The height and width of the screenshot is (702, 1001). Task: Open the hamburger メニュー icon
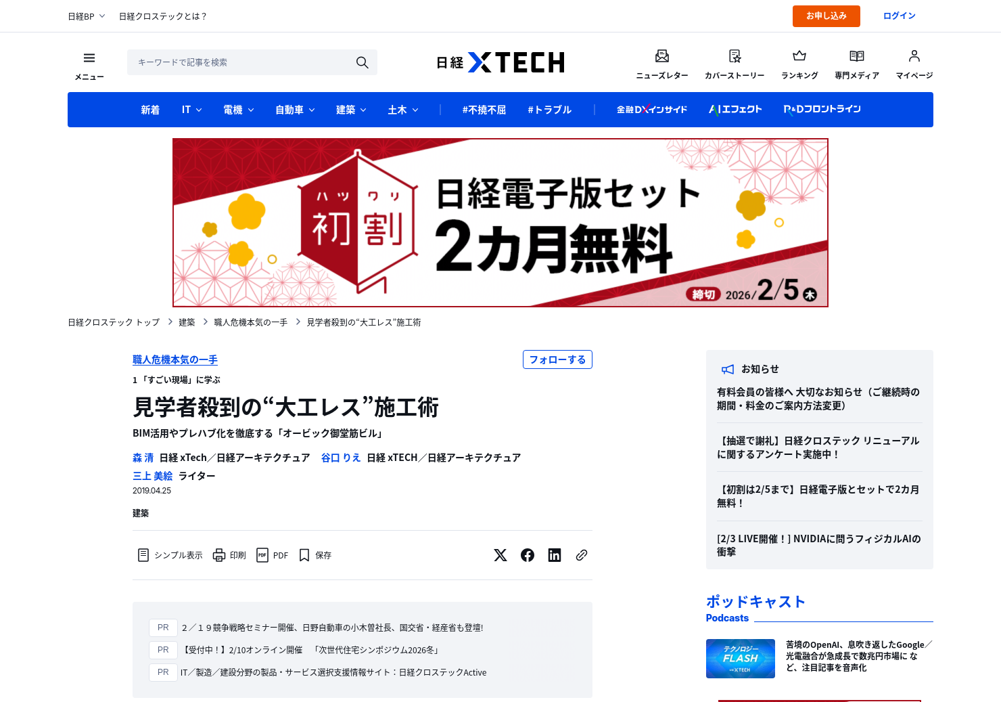tap(89, 58)
